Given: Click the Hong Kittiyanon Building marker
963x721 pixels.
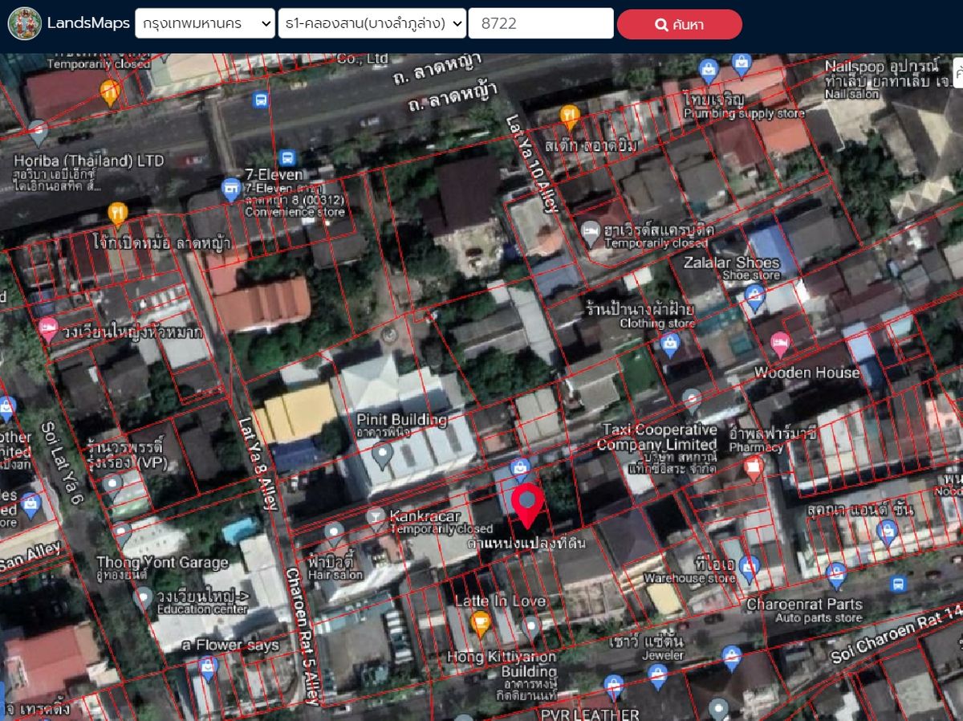Looking at the screenshot, I should pos(530,627).
